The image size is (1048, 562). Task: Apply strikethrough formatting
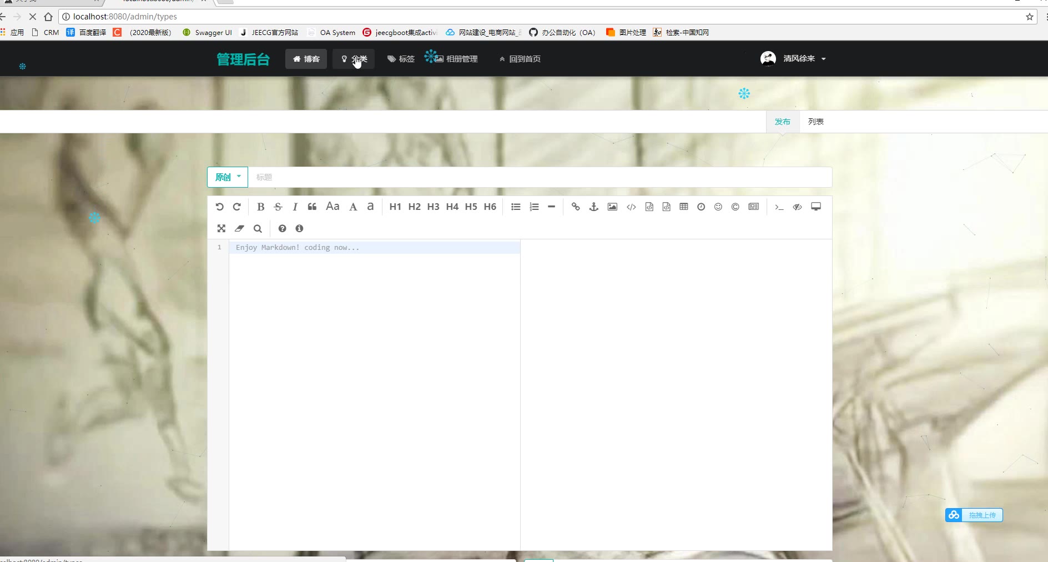click(x=278, y=207)
